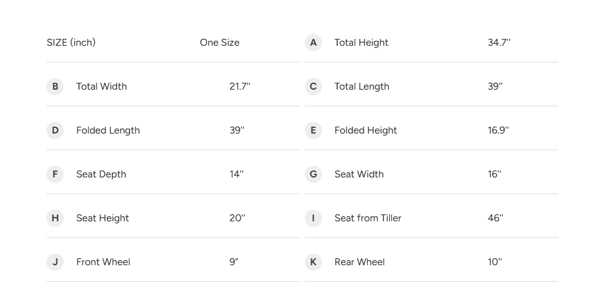Viewport: 591px width, 306px height.
Task: Click the I badge beside Seat from Tiller
Action: [x=313, y=218]
